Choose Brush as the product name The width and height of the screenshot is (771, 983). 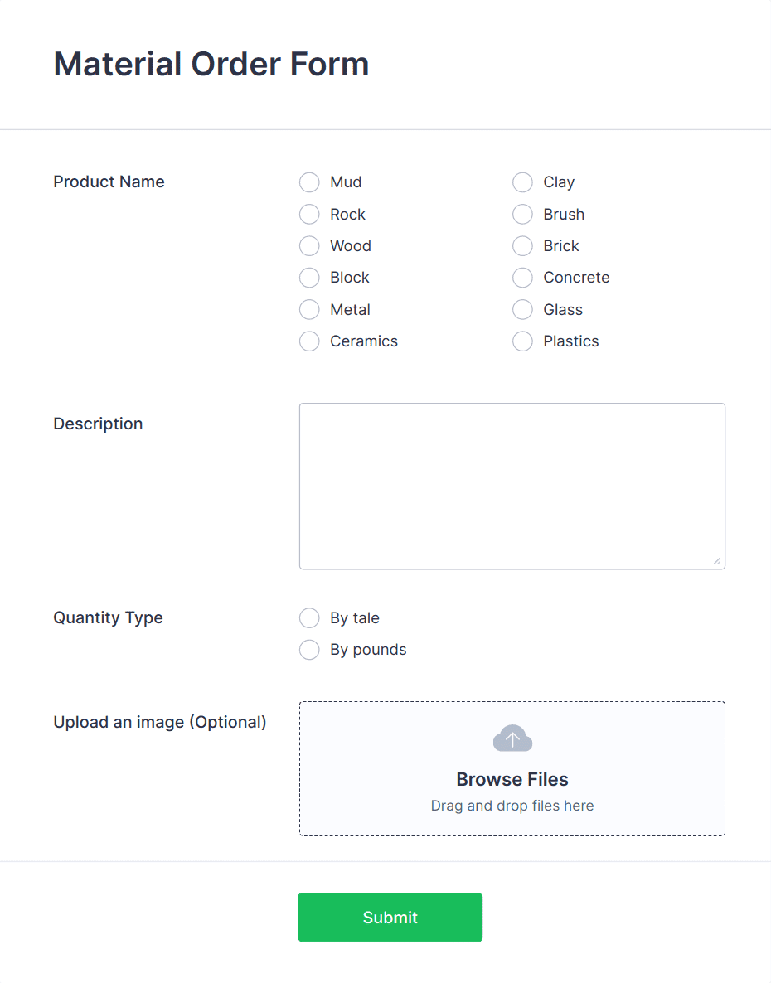coord(522,214)
